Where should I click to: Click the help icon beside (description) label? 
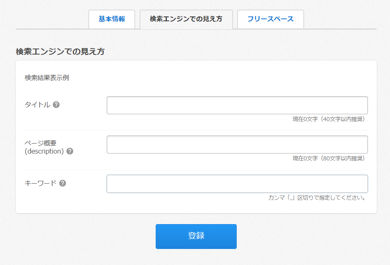coord(70,151)
